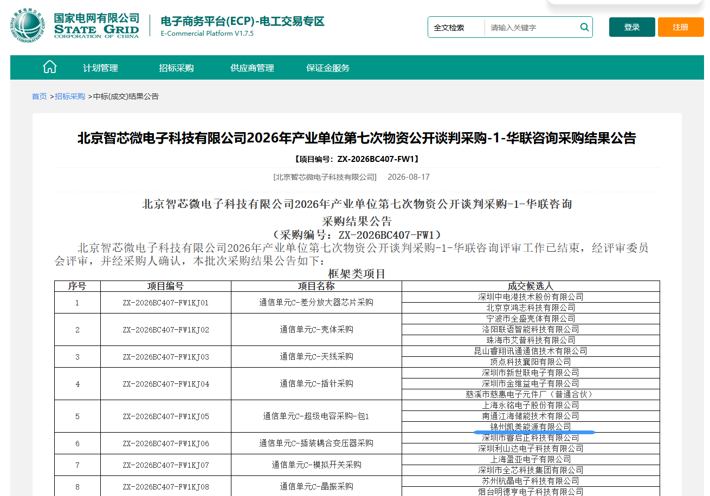The image size is (710, 496).
Task: Click candidate 锦州凯美能源有限公司
Action: pyautogui.click(x=531, y=427)
